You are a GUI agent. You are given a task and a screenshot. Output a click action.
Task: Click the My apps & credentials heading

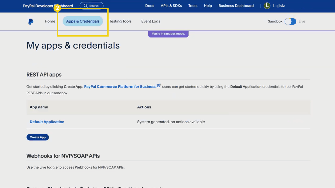coord(73,45)
